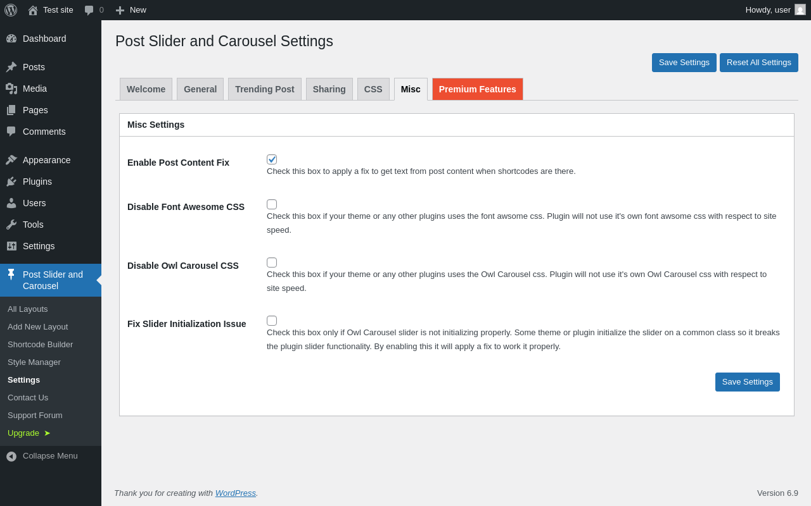
Task: Enable Disable Font Awesome CSS checkbox
Action: pyautogui.click(x=272, y=204)
